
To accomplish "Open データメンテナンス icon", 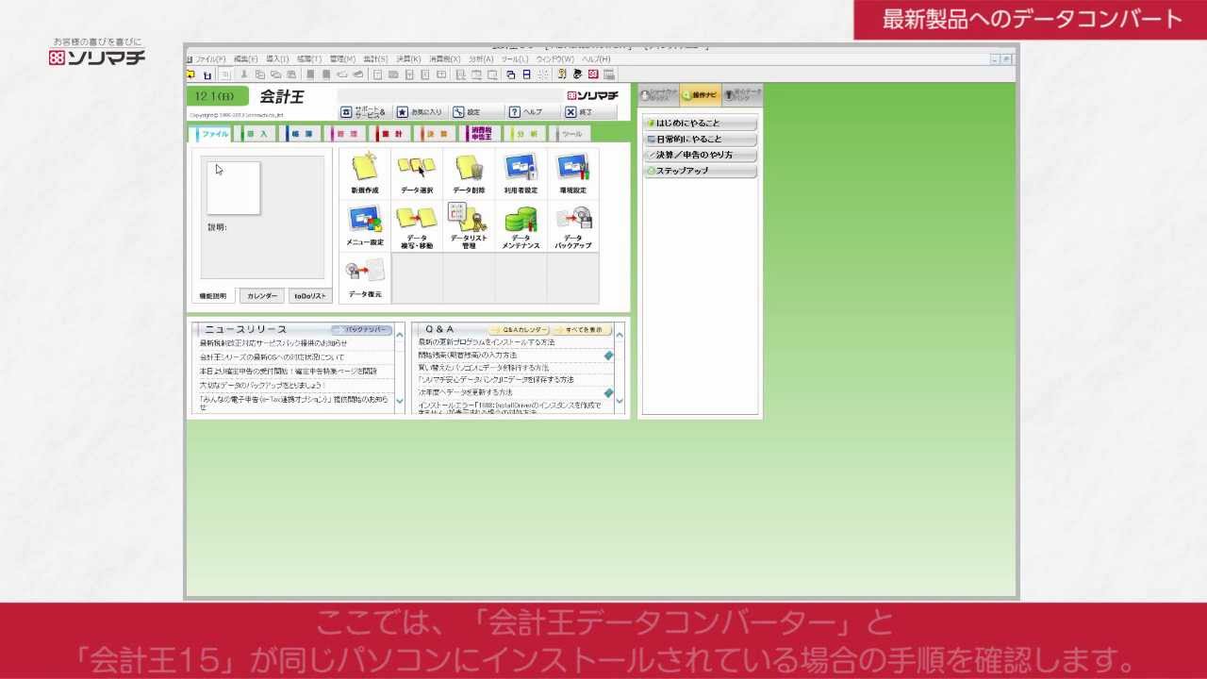I will [521, 226].
